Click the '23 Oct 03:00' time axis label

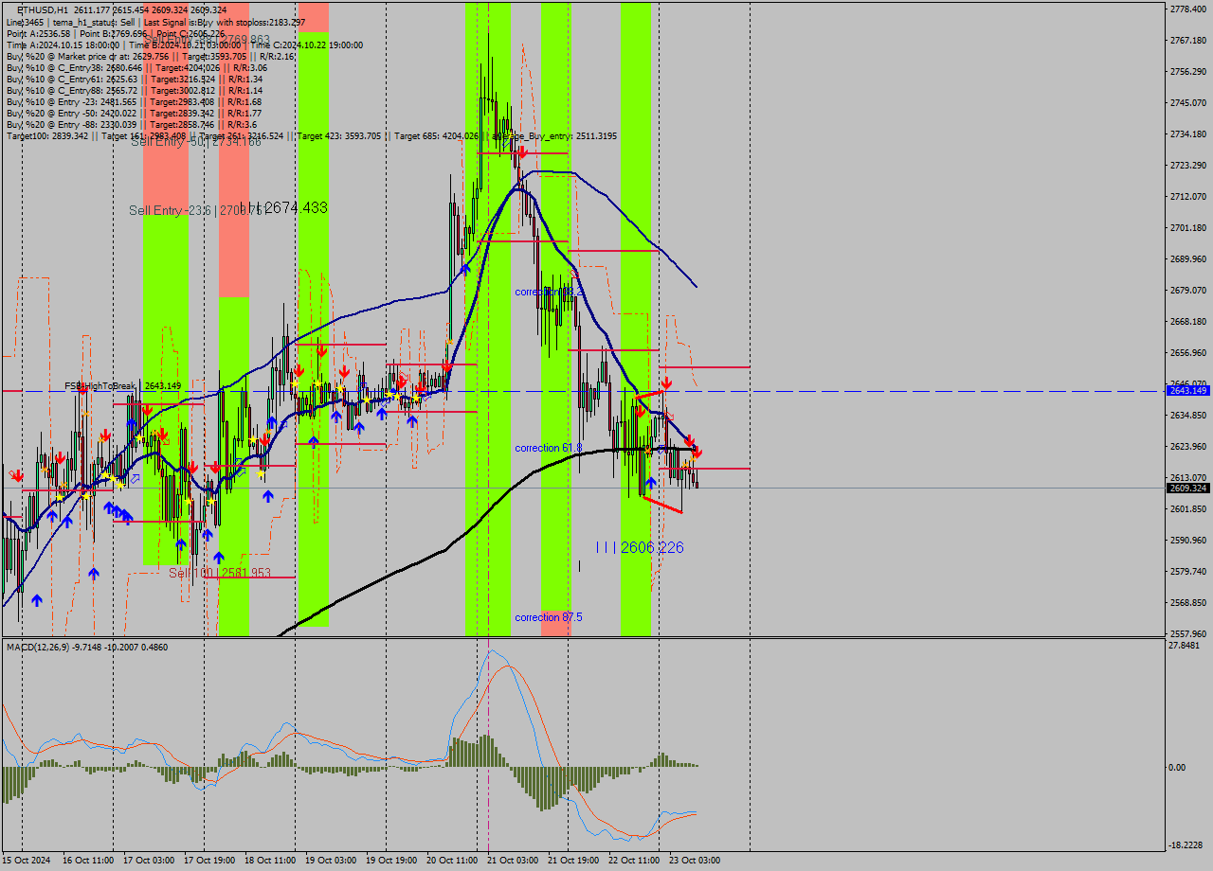point(694,861)
